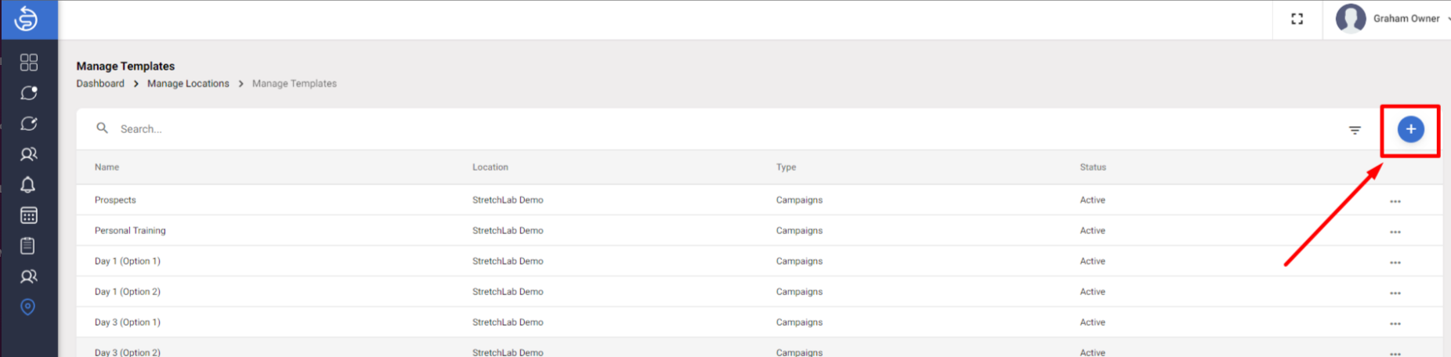Toggle fullscreen mode icon in header
Screen dimensions: 1451x357
click(x=1297, y=19)
